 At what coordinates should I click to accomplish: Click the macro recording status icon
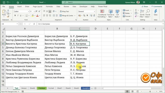(x=23, y=91)
